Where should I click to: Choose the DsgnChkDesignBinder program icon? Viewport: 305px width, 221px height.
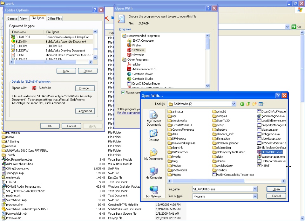pyautogui.click(x=129, y=84)
